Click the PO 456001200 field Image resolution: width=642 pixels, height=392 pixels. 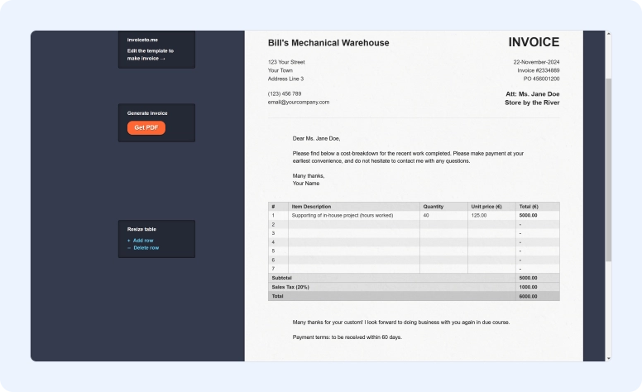541,79
